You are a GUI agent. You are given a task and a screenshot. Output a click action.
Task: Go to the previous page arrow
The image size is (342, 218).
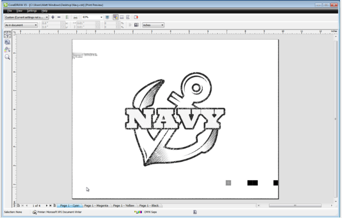tap(27, 206)
